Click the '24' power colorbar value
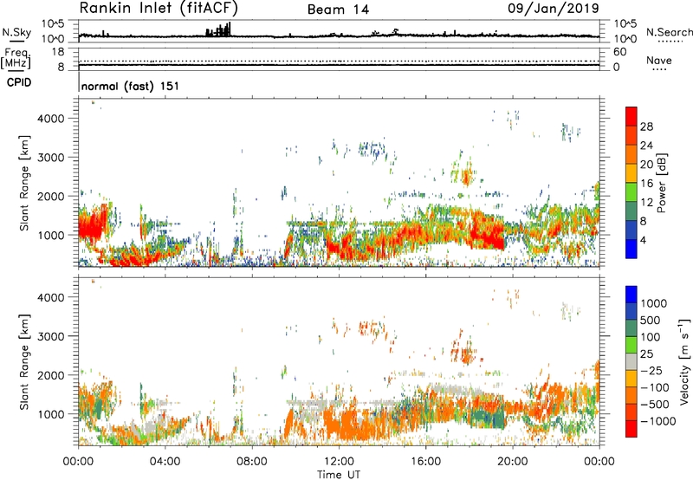 click(x=646, y=146)
